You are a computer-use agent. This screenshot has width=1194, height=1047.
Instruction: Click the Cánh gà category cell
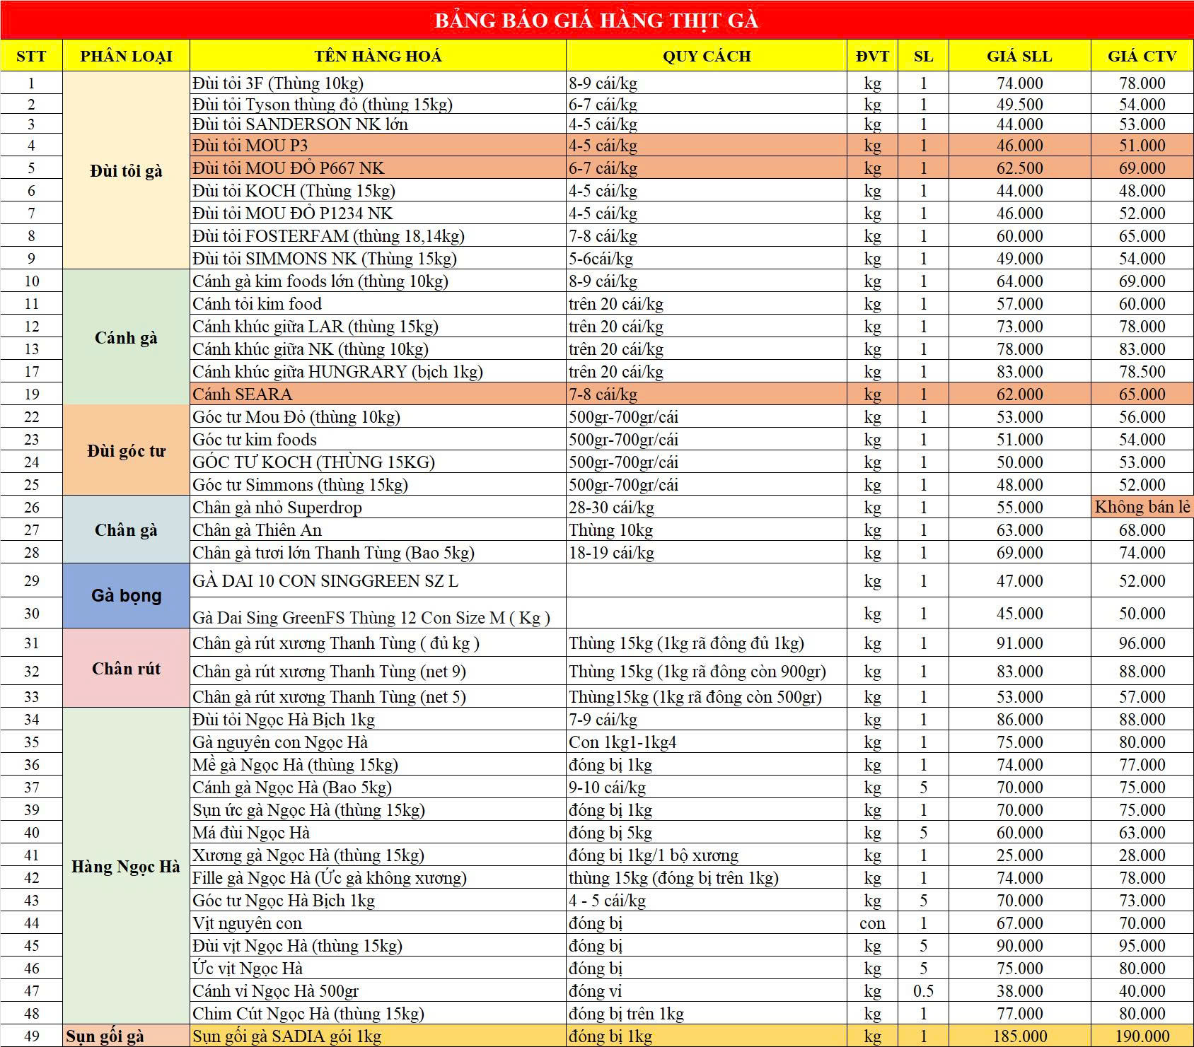[x=126, y=337]
